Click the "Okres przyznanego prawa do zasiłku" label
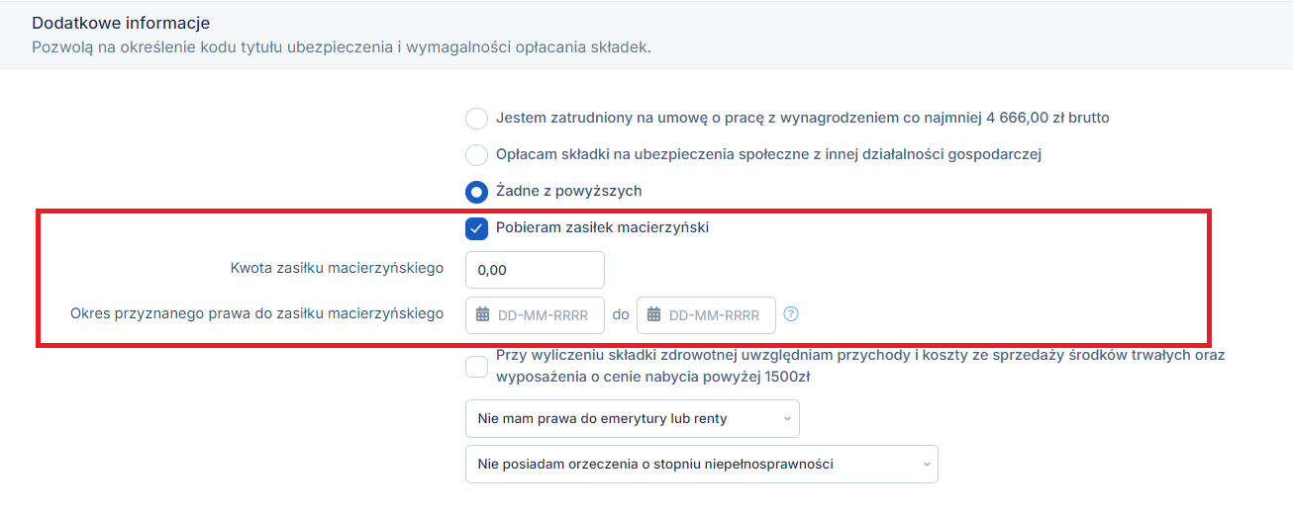The width and height of the screenshot is (1293, 517). click(257, 313)
